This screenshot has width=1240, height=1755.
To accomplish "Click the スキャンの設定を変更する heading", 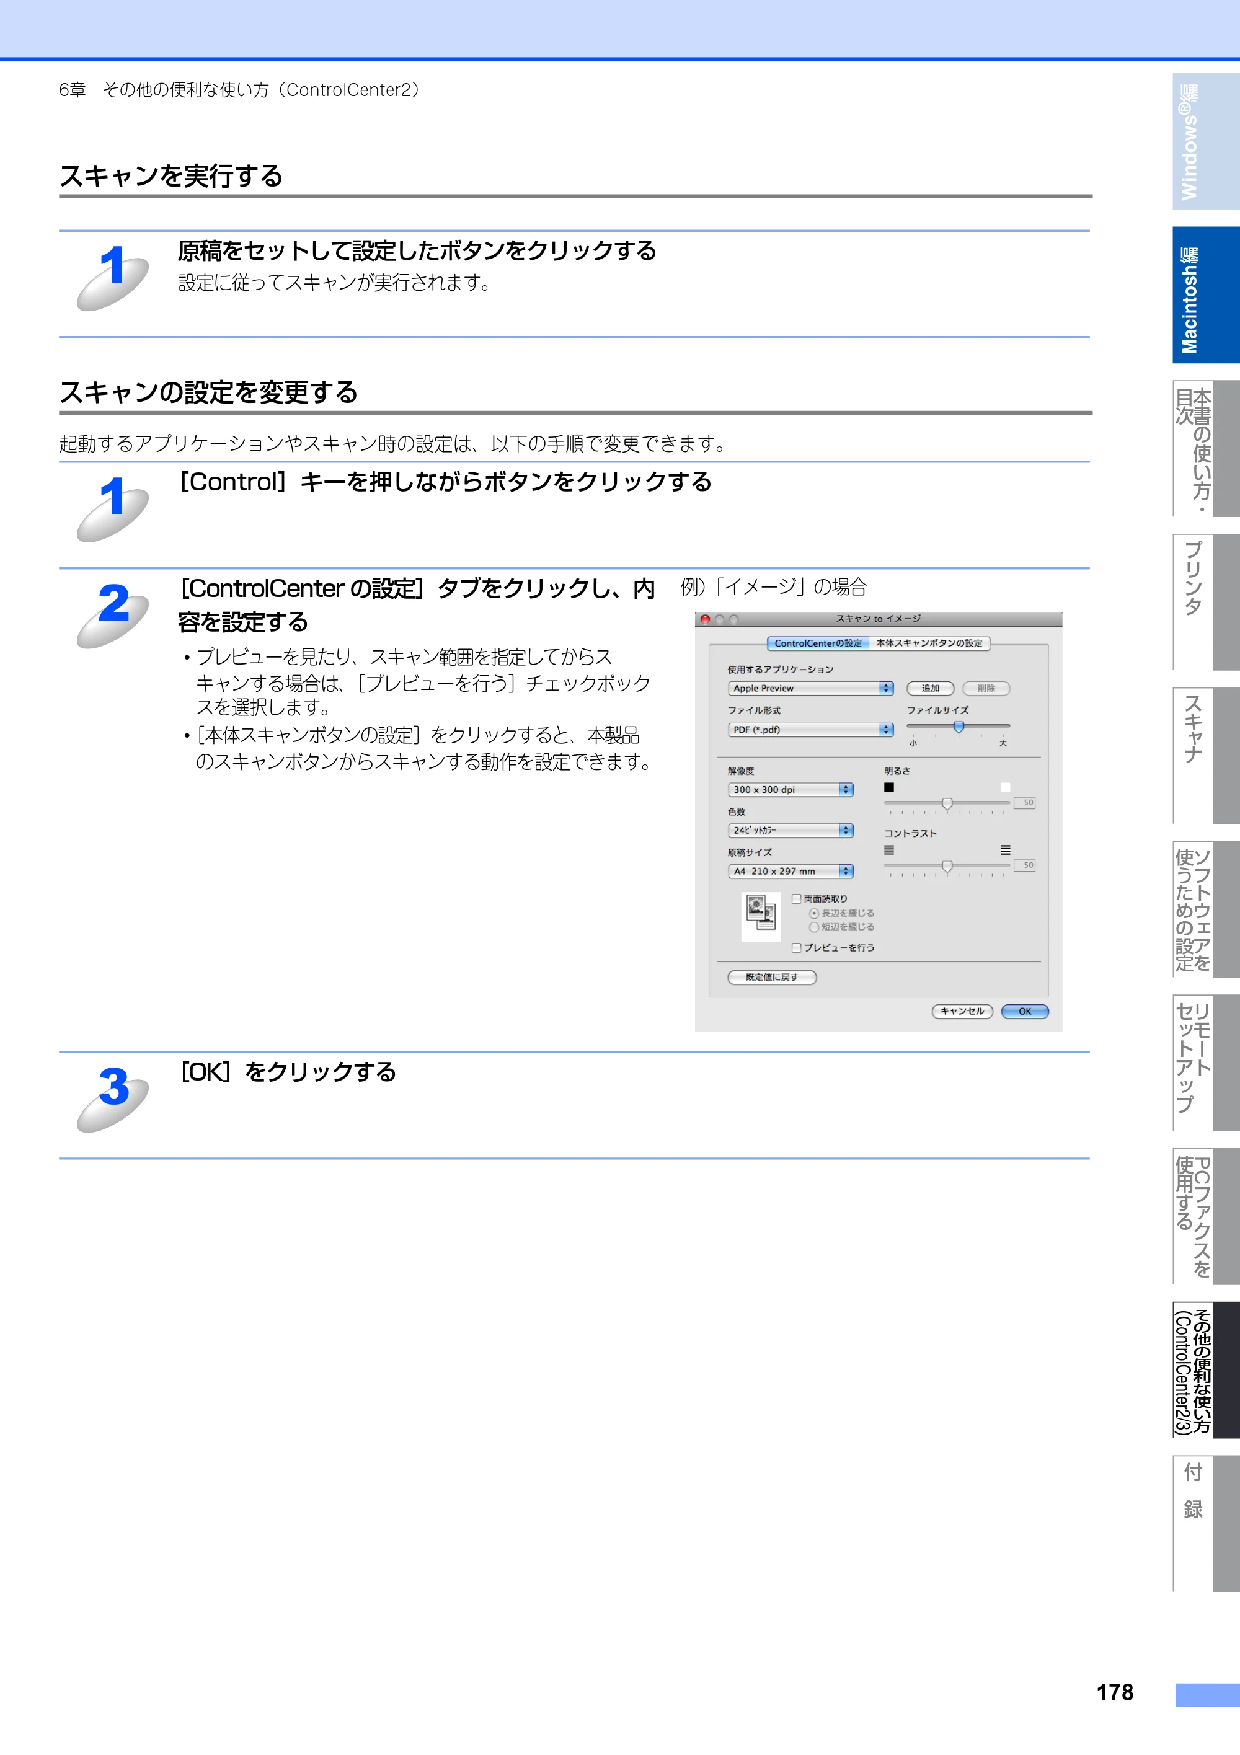I will (209, 392).
